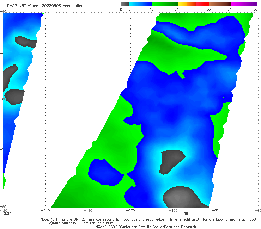Click the magenta 64-80 colorbar segment
The height and width of the screenshot is (229, 261).
(244, 4)
